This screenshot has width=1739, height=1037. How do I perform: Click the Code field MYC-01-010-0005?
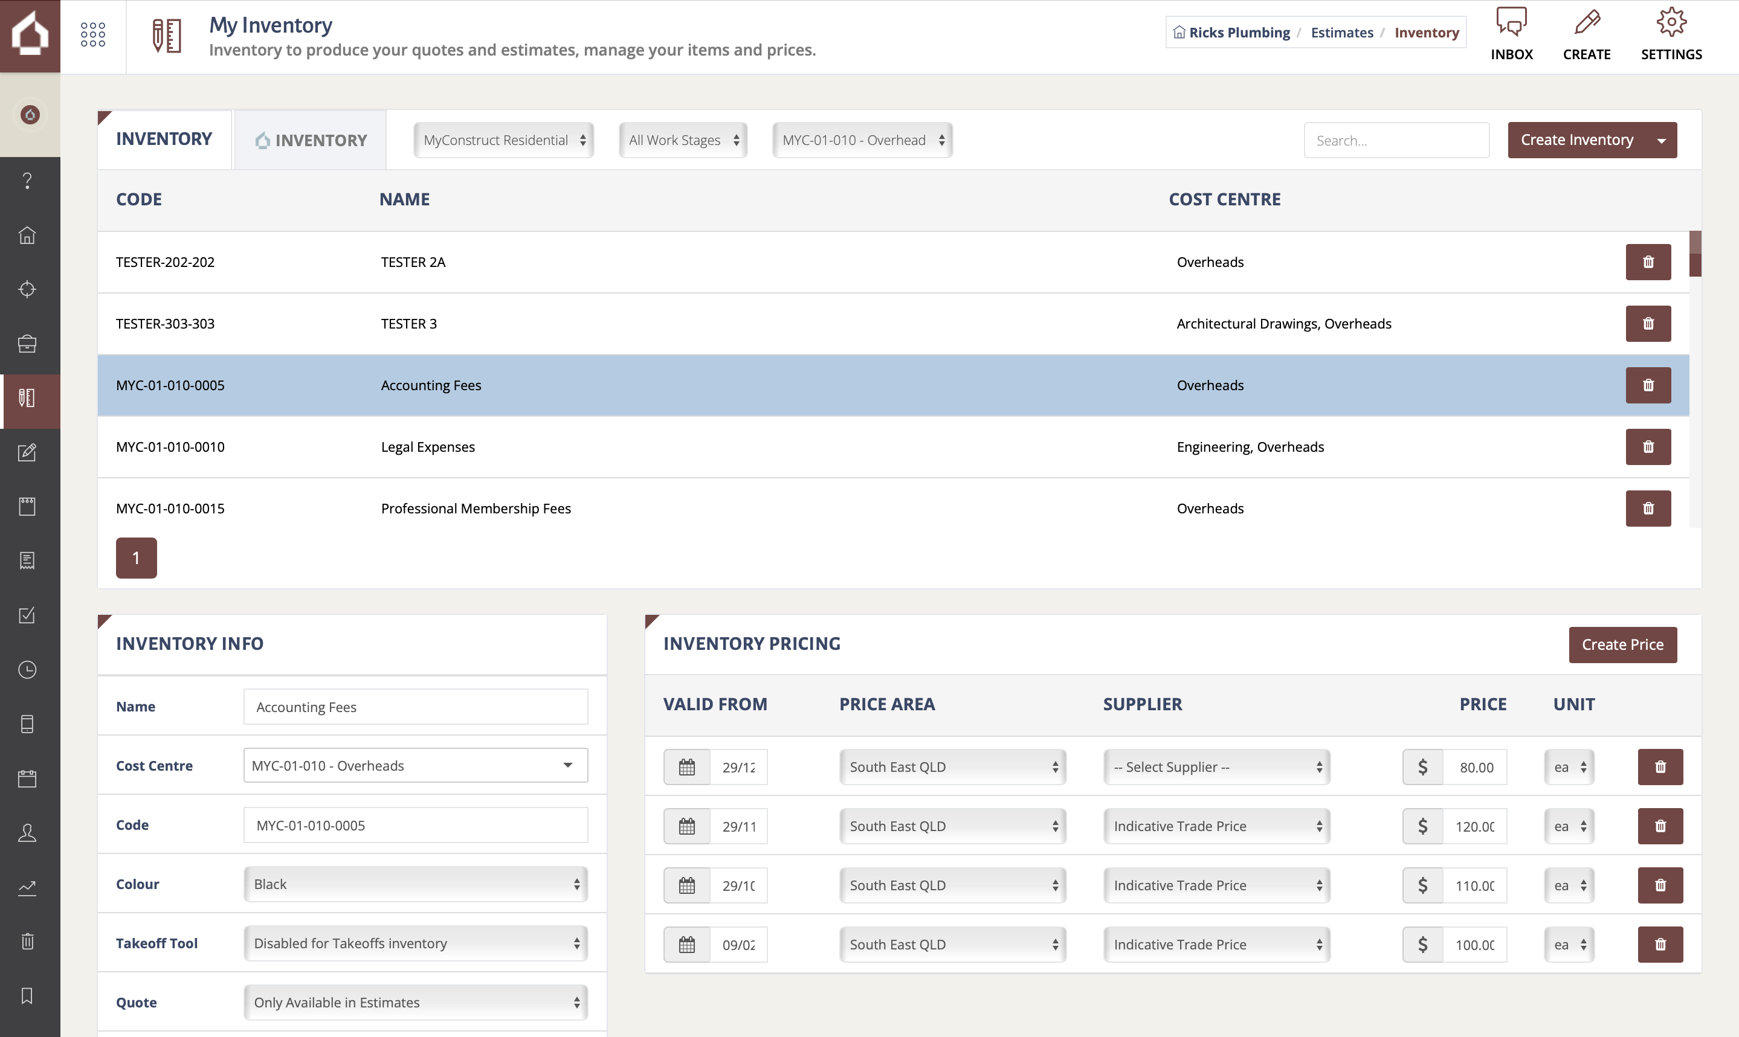click(x=416, y=825)
